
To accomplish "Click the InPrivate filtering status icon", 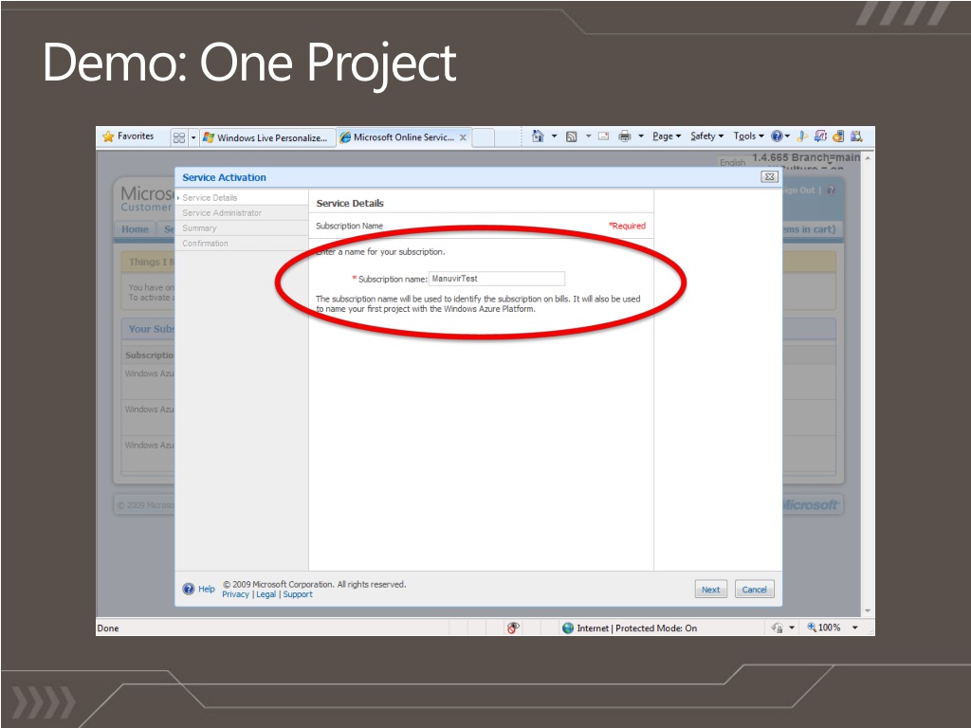I will pyautogui.click(x=513, y=628).
